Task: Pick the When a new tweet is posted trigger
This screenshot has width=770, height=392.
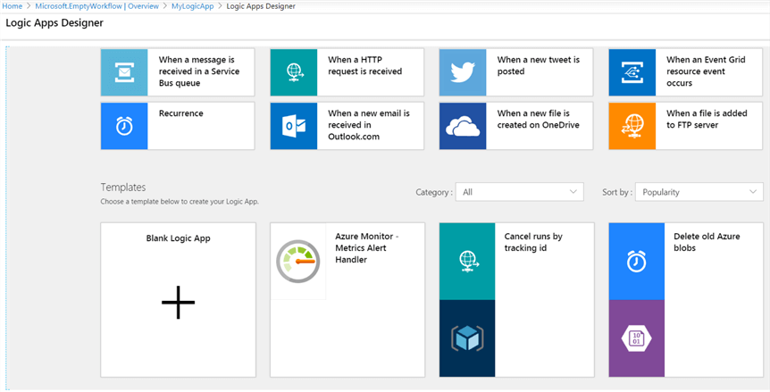Action: pos(538,66)
